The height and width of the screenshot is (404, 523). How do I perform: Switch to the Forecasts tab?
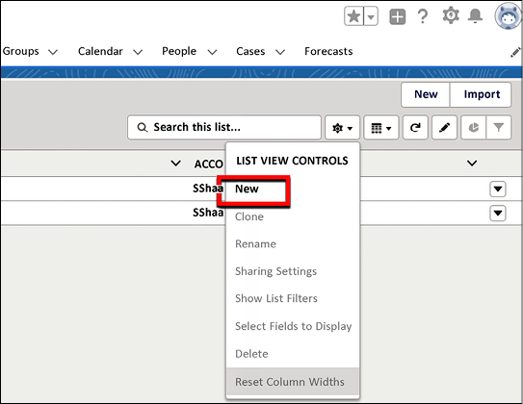[328, 51]
